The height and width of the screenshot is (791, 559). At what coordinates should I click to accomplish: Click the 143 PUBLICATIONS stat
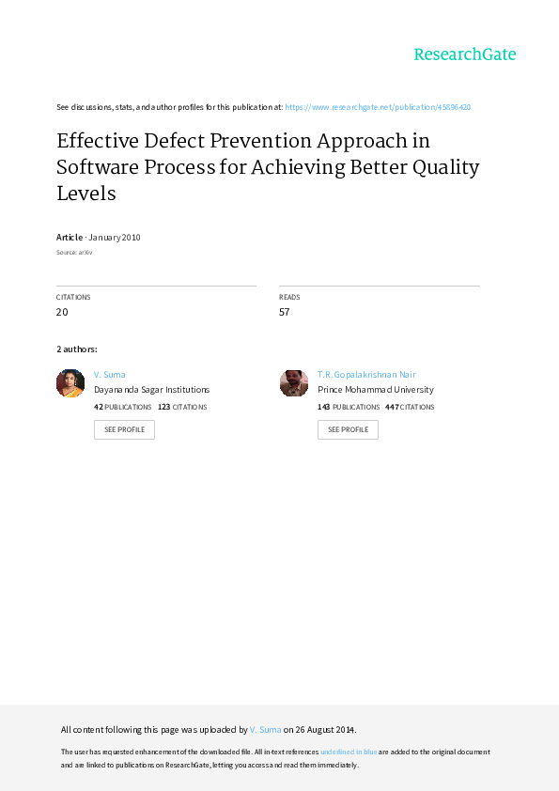[x=349, y=407]
